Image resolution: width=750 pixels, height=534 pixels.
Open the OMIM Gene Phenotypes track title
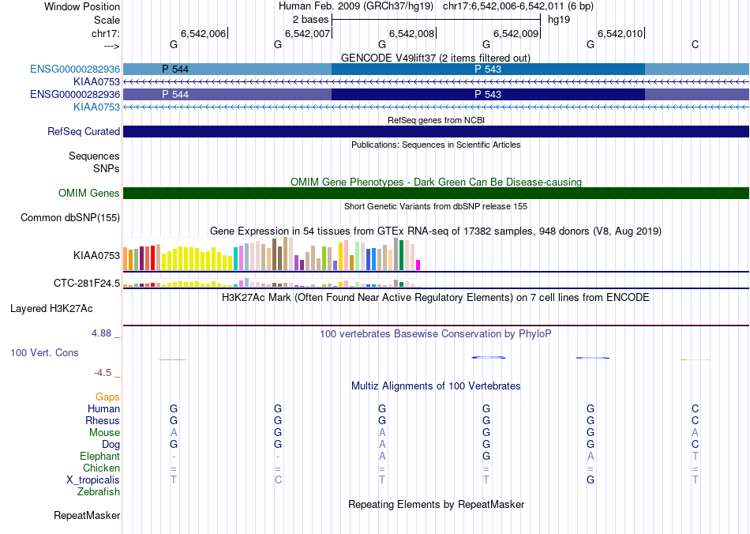[x=436, y=182]
